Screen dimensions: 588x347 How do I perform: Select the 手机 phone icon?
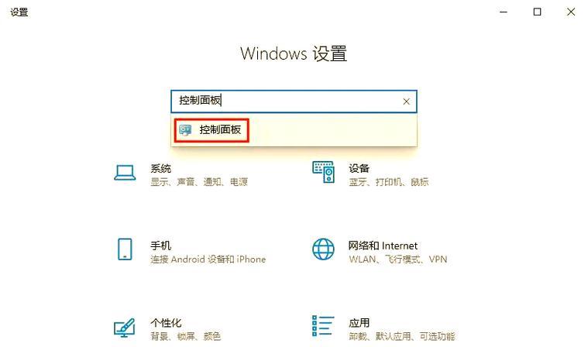tap(125, 249)
